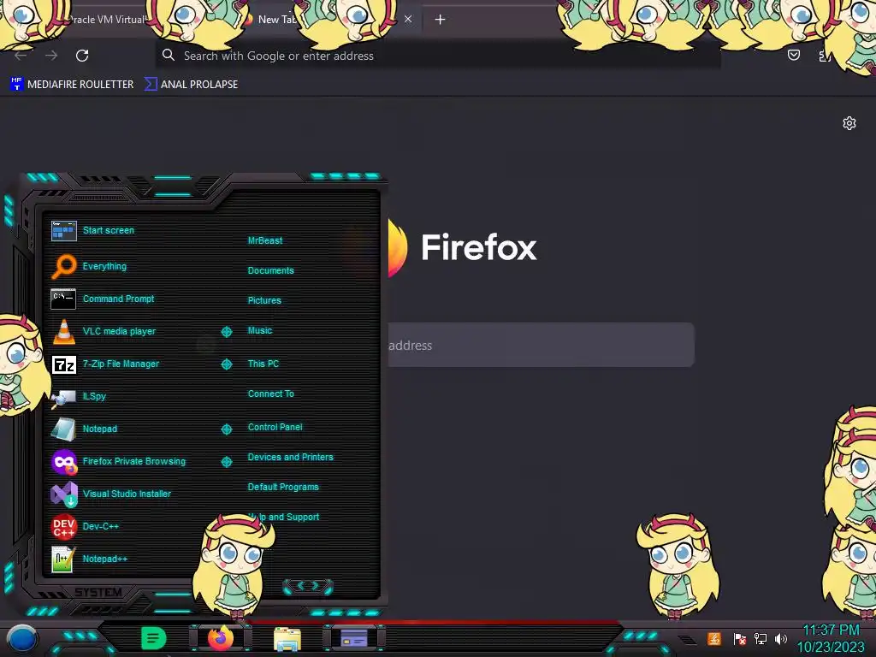
Task: Open 7-Zip File Manager
Action: pos(105,364)
